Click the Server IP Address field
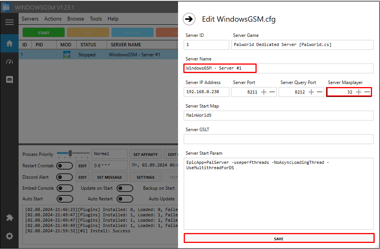380x249 pixels. 207,92
